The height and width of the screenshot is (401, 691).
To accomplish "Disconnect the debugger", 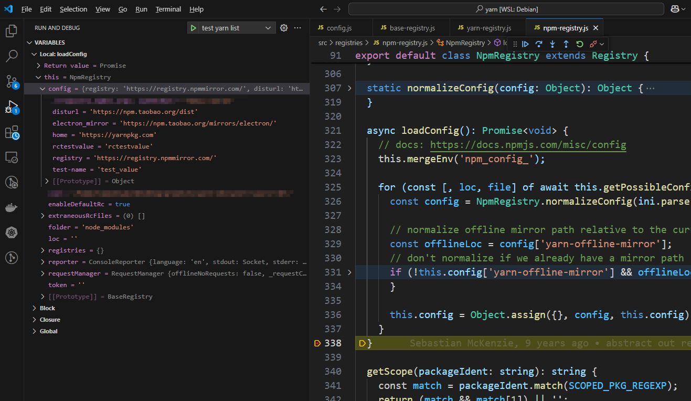I will (593, 44).
